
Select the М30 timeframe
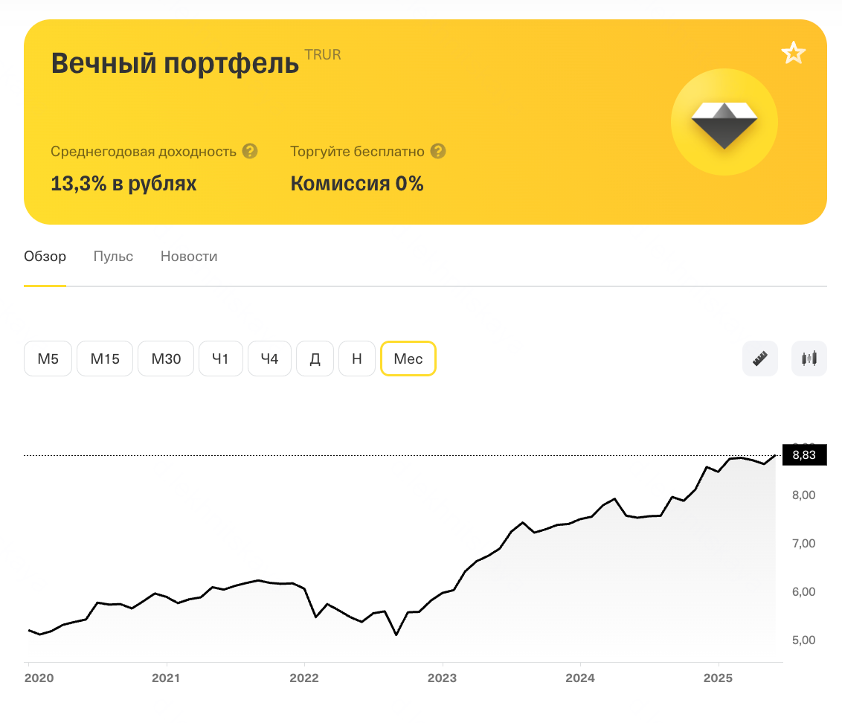tap(166, 359)
